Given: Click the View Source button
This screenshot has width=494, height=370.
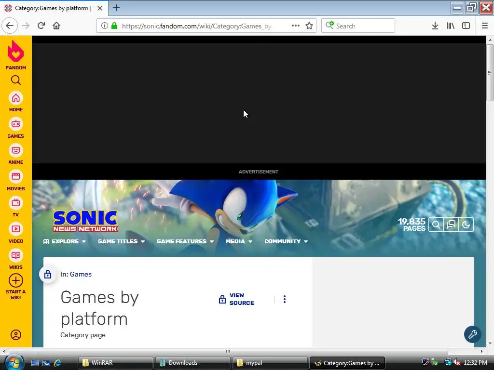Looking at the screenshot, I should pos(236,299).
